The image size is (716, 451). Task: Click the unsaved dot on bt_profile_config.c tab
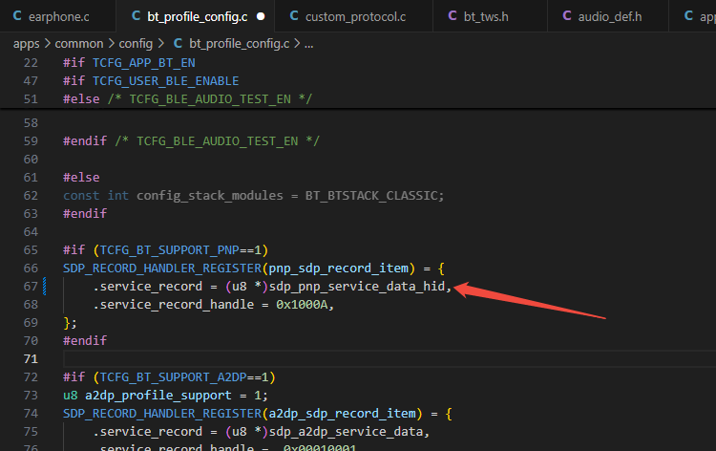(x=261, y=16)
